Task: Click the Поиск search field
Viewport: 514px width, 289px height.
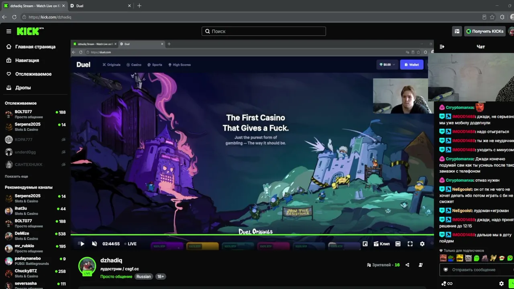Action: point(264,31)
